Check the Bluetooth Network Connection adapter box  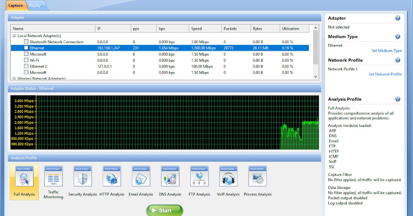(26, 42)
